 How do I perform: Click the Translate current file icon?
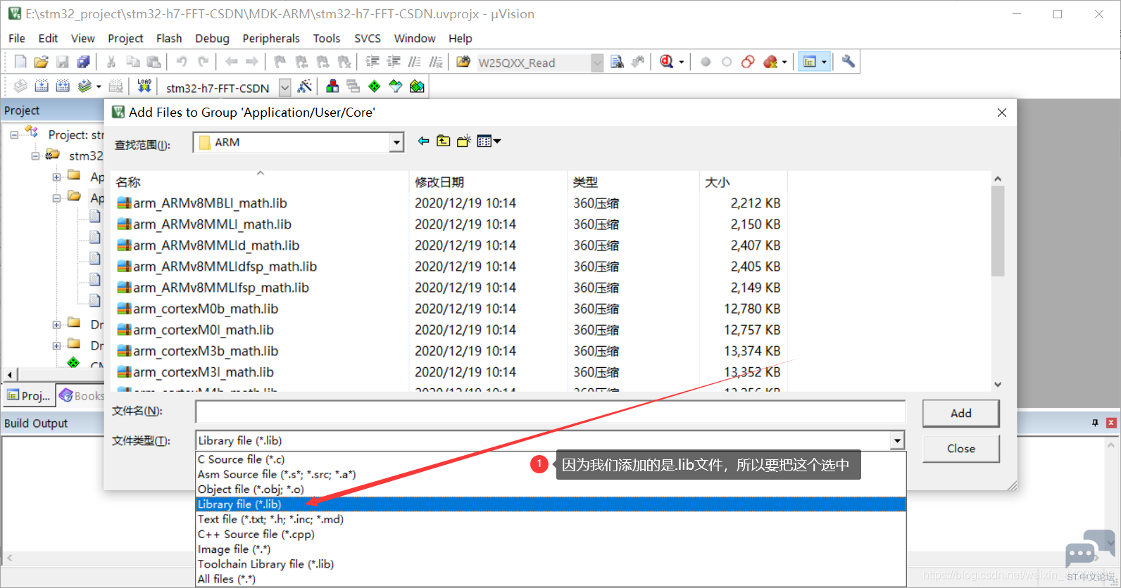[x=20, y=87]
